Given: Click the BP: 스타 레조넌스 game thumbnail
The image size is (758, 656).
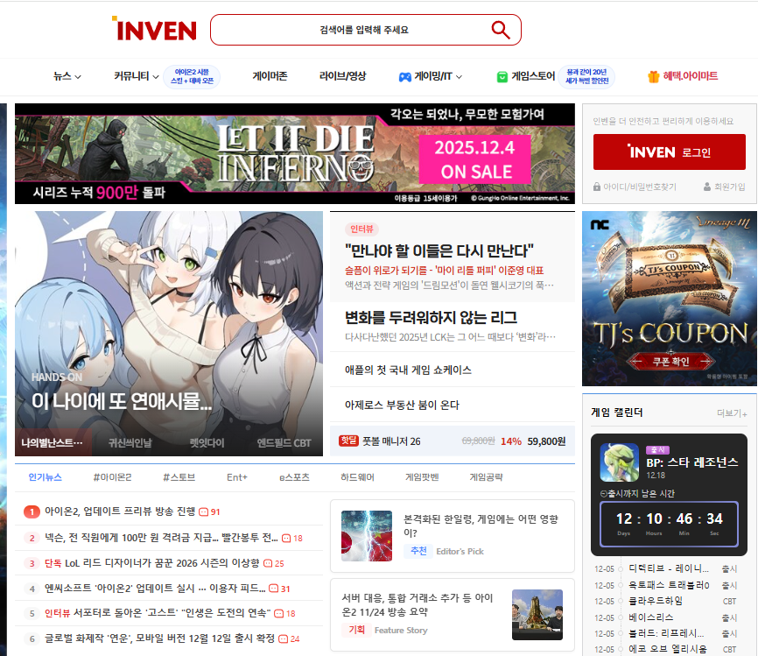Looking at the screenshot, I should click(620, 462).
